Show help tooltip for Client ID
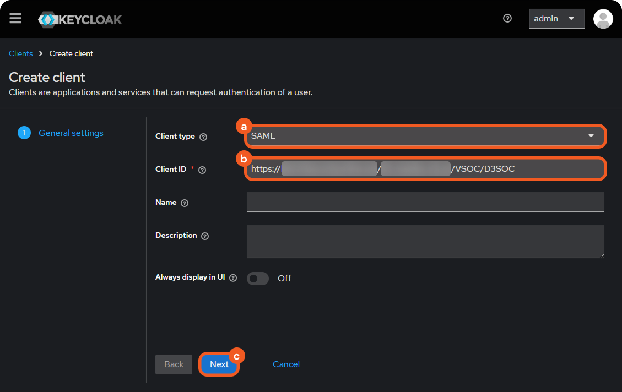 click(202, 170)
